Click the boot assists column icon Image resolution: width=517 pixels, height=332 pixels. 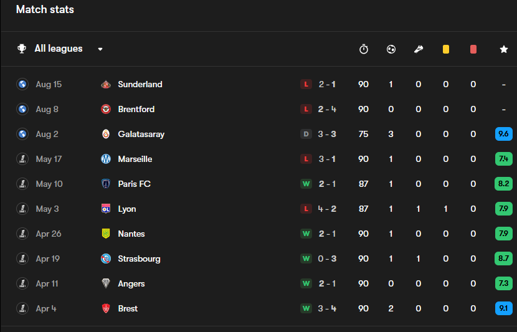pos(419,49)
